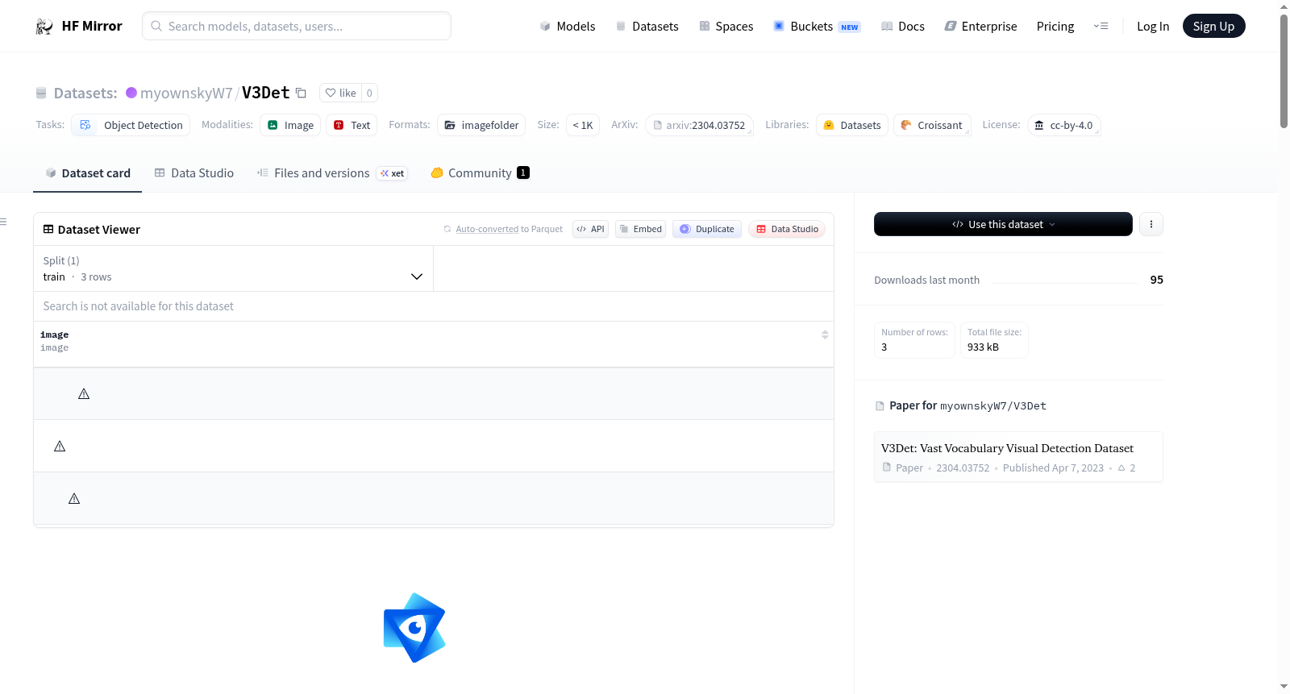Filter by the Text modality tag
Viewport: 1290px width, 694px height.
click(352, 125)
